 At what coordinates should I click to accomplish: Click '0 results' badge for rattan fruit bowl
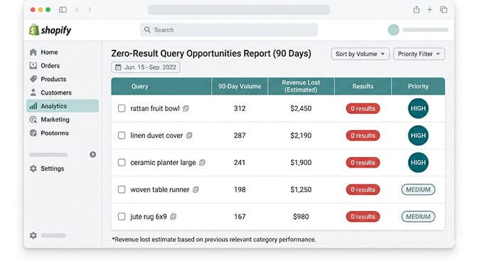(x=363, y=108)
